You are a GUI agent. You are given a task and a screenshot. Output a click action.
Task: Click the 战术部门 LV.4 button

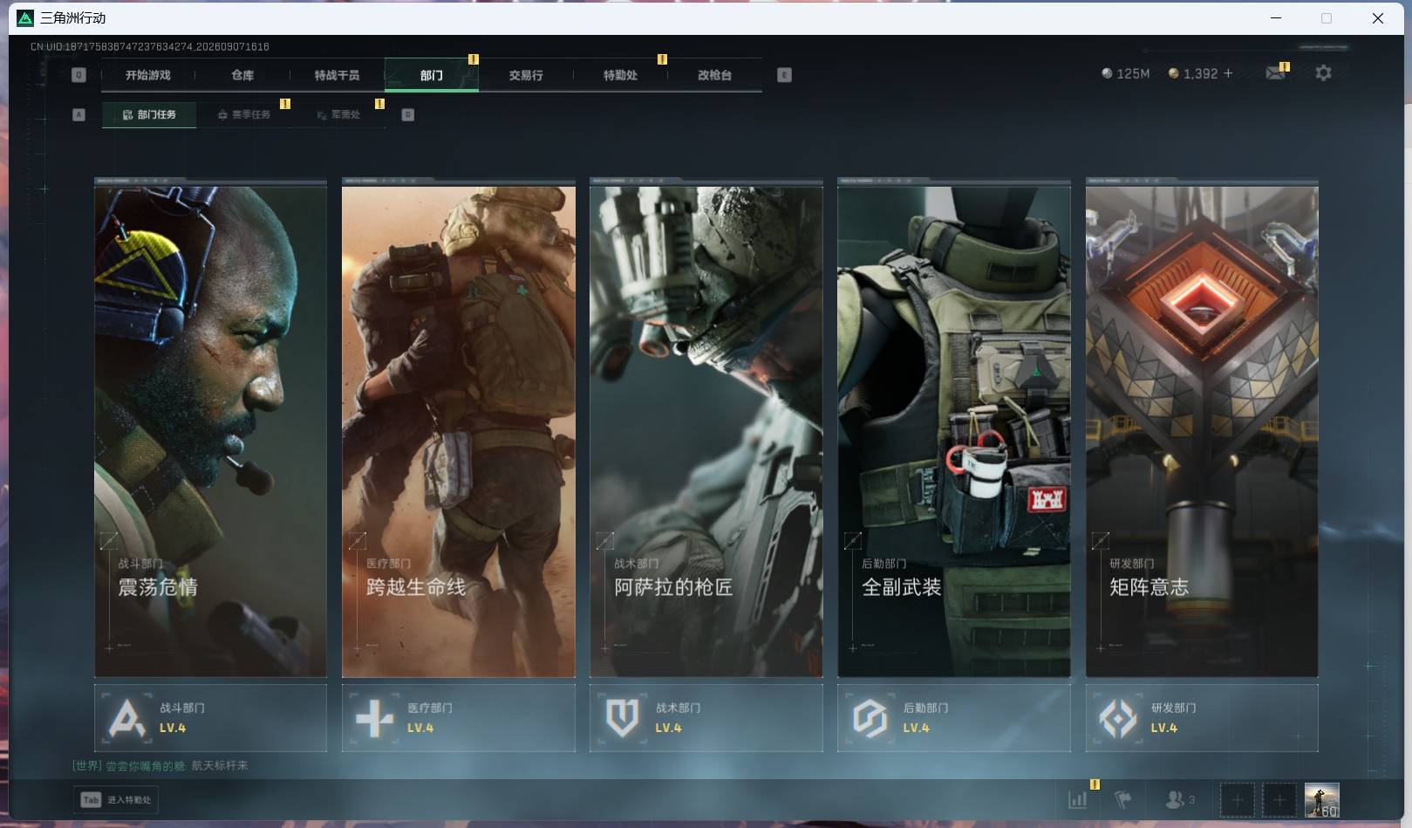click(x=706, y=718)
